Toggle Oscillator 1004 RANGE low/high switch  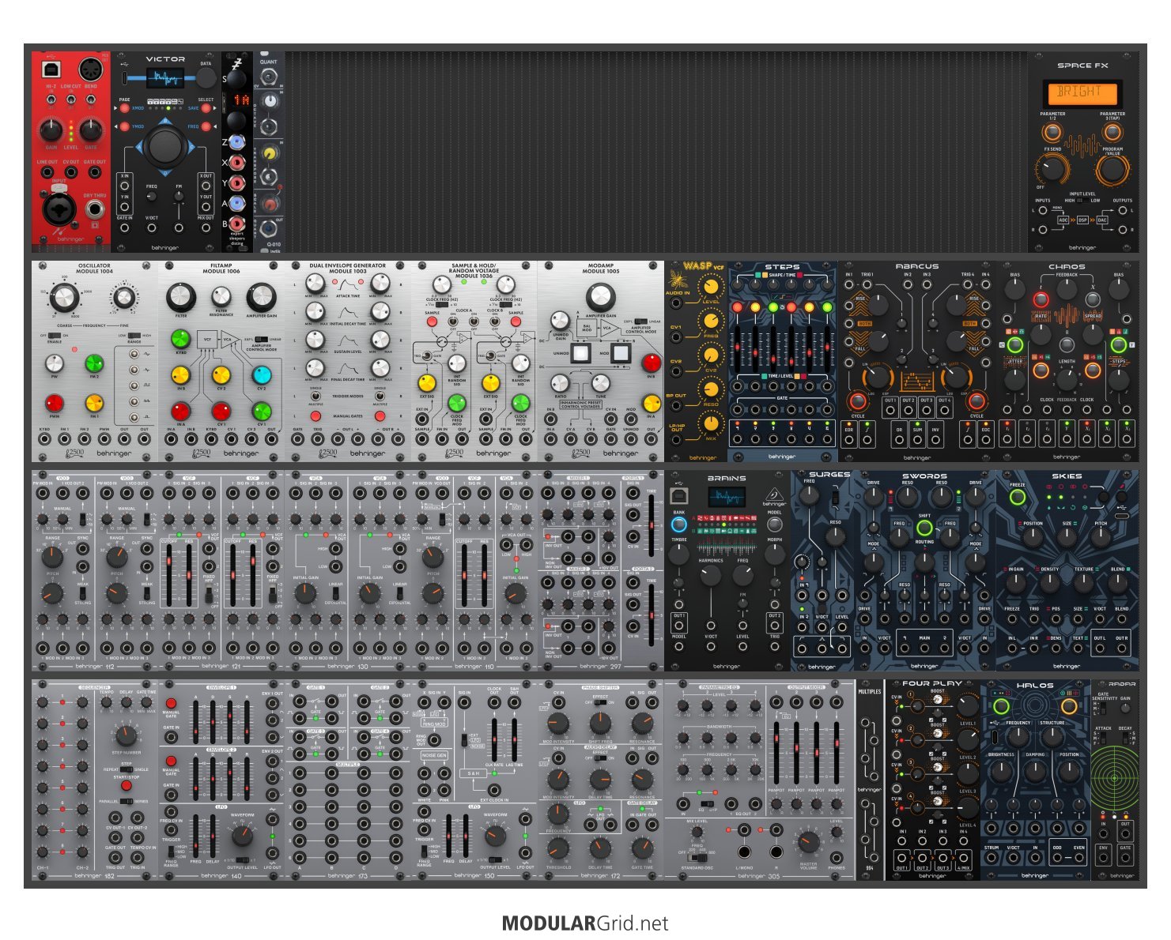tap(133, 335)
